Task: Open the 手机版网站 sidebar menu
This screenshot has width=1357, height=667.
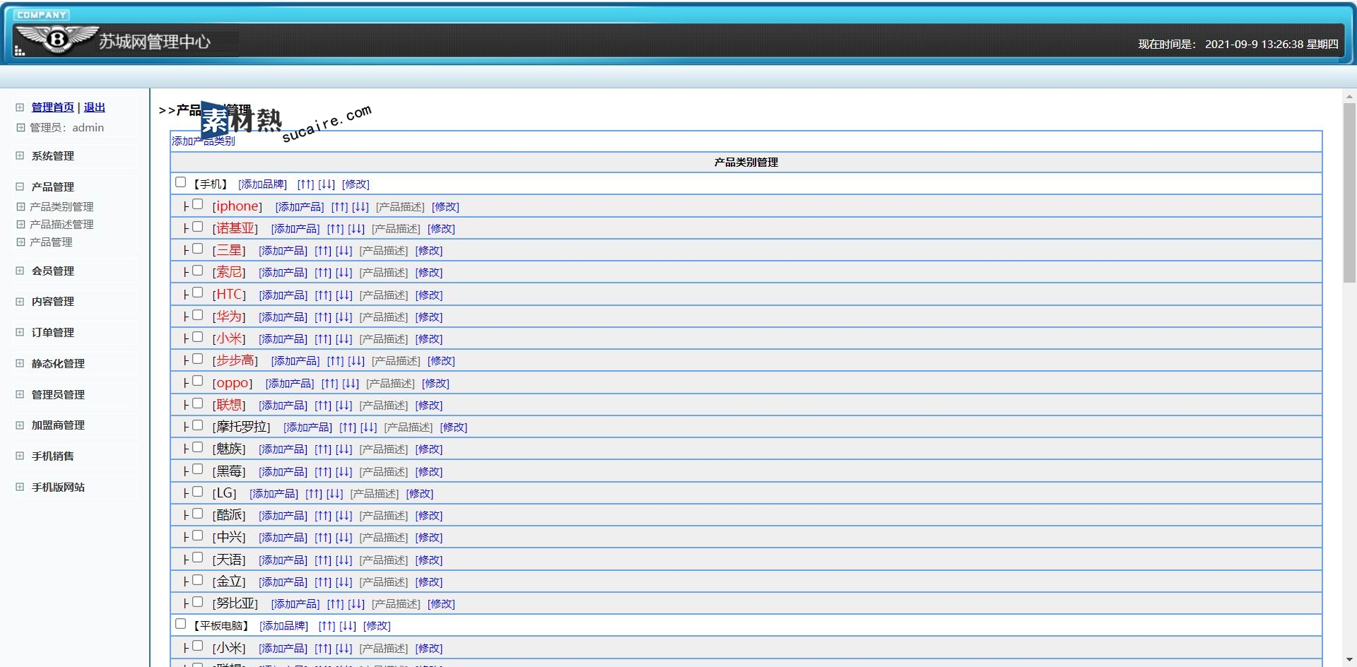Action: 58,487
